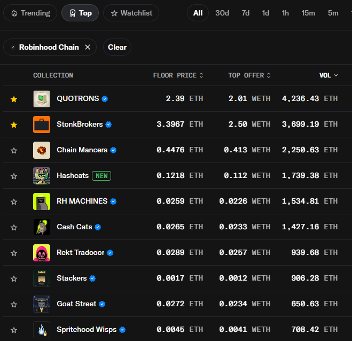Screen dimensions: 352x341
Task: Star the Stackers collection
Action: coord(14,278)
